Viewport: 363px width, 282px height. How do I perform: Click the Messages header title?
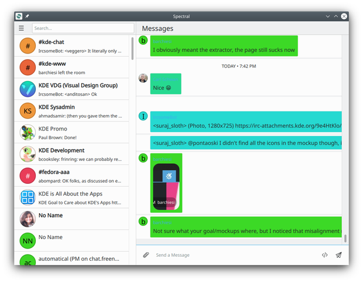pyautogui.click(x=157, y=28)
